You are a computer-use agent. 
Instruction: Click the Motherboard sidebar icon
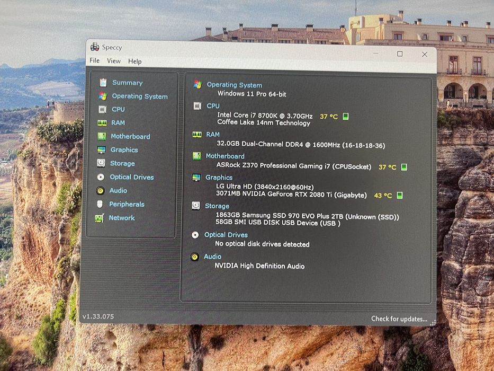click(x=102, y=136)
